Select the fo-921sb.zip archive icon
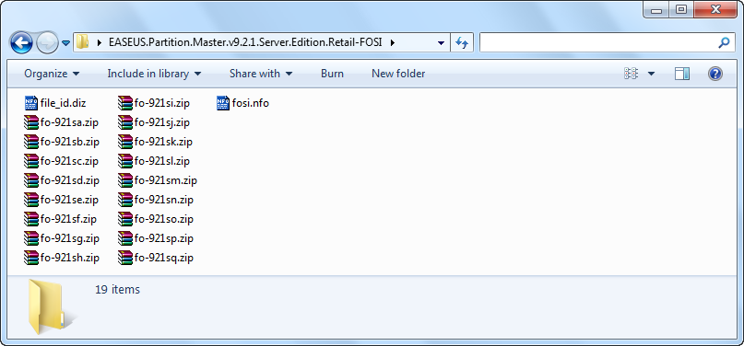 [30, 142]
